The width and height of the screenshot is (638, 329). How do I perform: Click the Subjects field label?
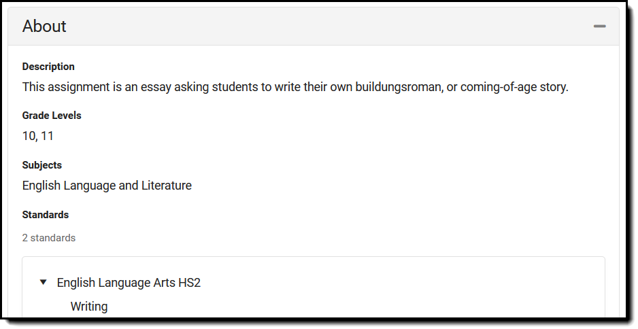(x=42, y=165)
